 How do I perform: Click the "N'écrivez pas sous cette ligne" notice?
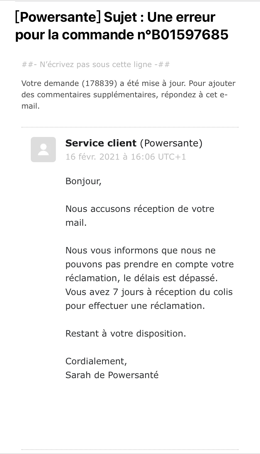96,65
